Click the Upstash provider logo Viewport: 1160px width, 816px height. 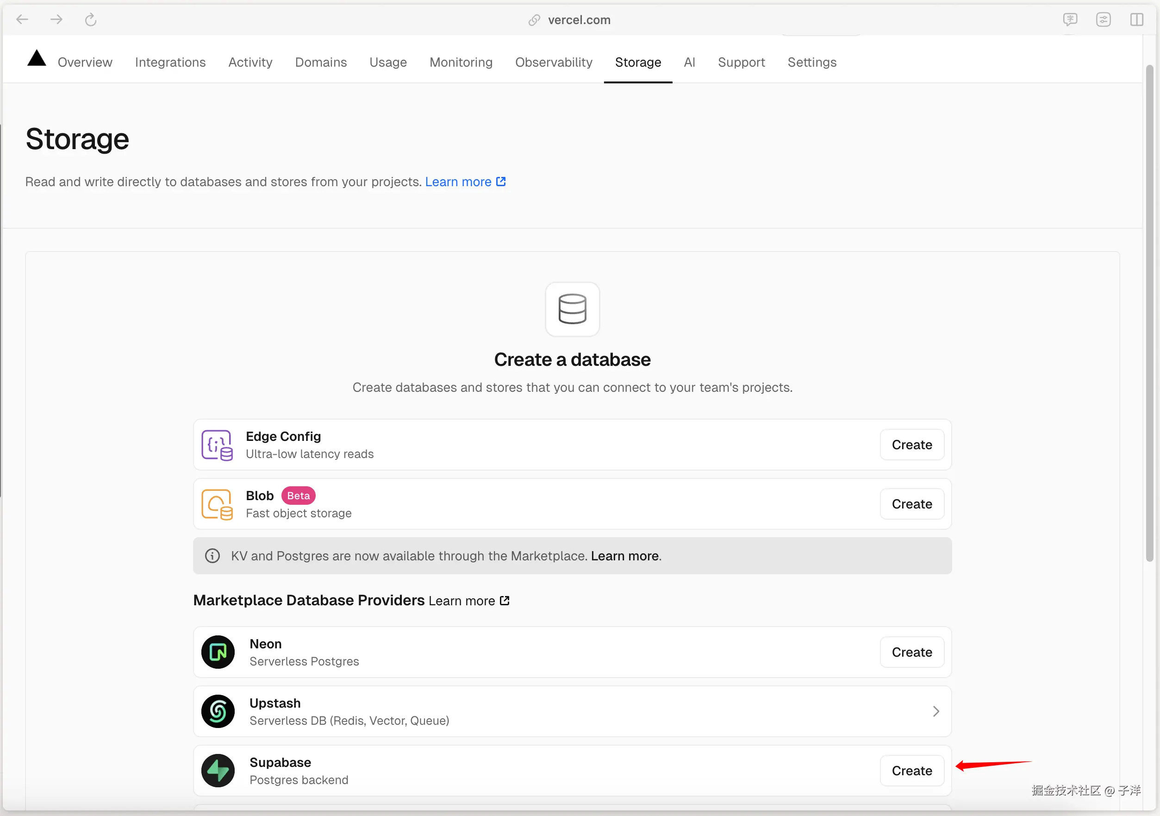click(218, 711)
